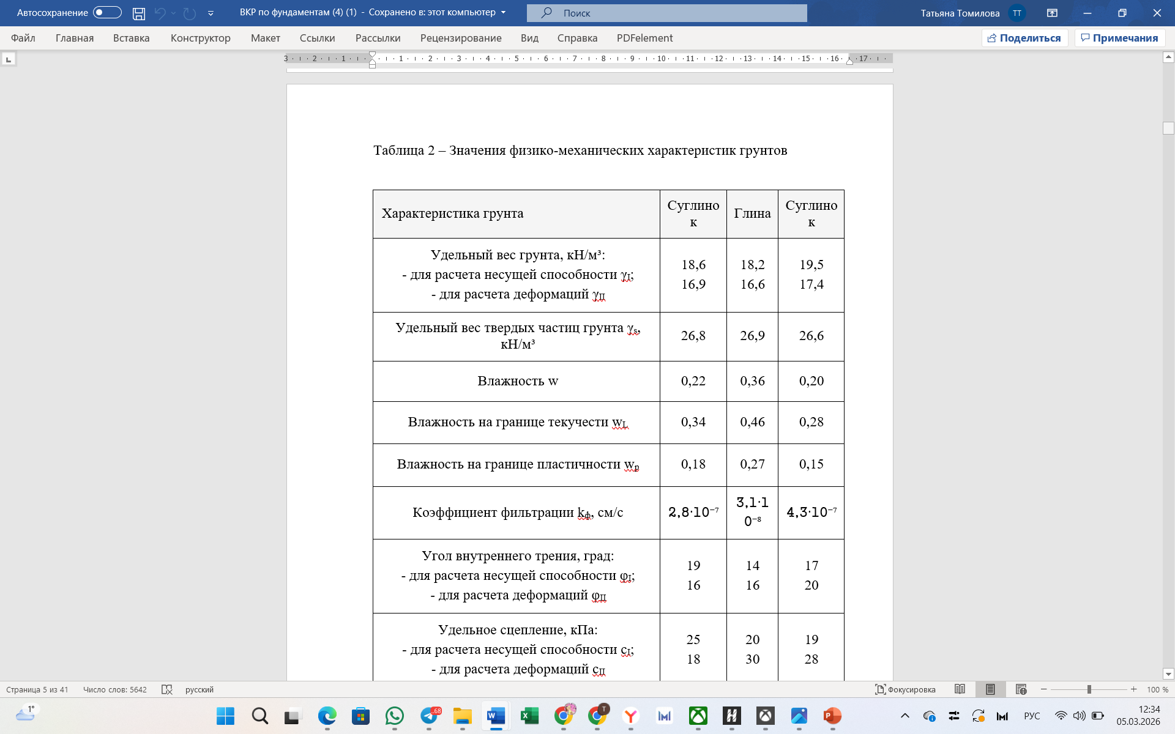The height and width of the screenshot is (734, 1175).
Task: Change the proofing language русский
Action: [x=200, y=689]
